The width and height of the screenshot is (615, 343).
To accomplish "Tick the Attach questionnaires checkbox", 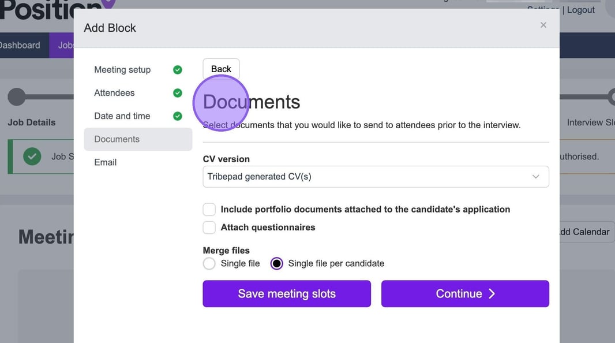I will [209, 228].
